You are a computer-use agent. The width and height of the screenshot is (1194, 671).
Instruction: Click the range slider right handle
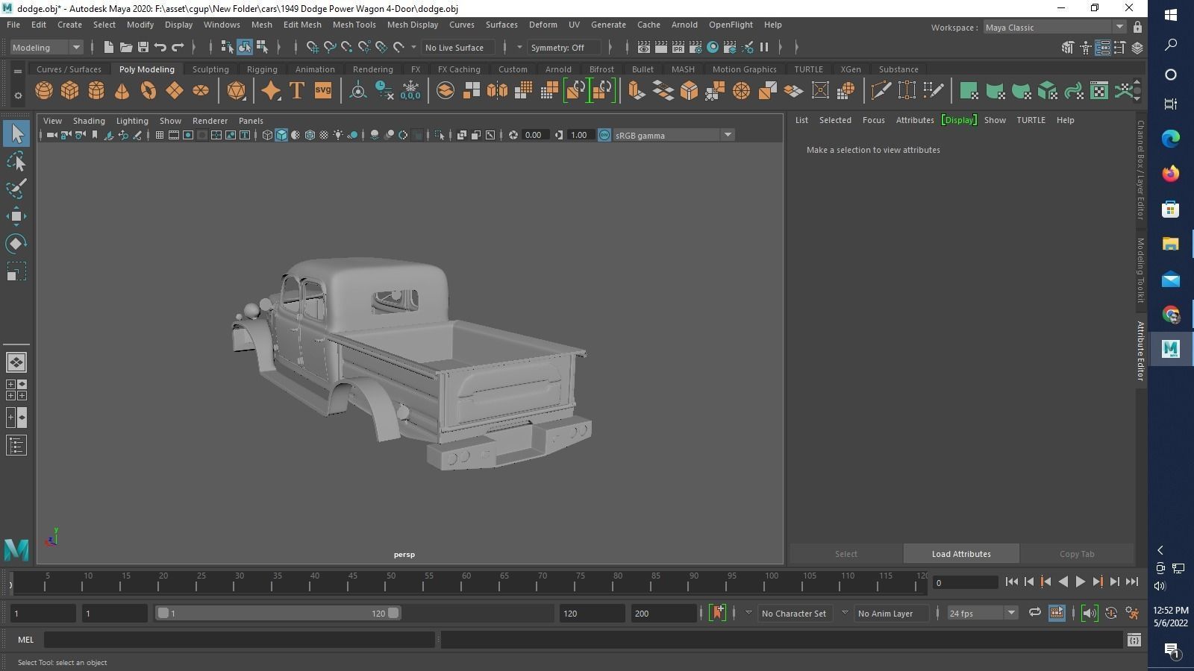393,613
